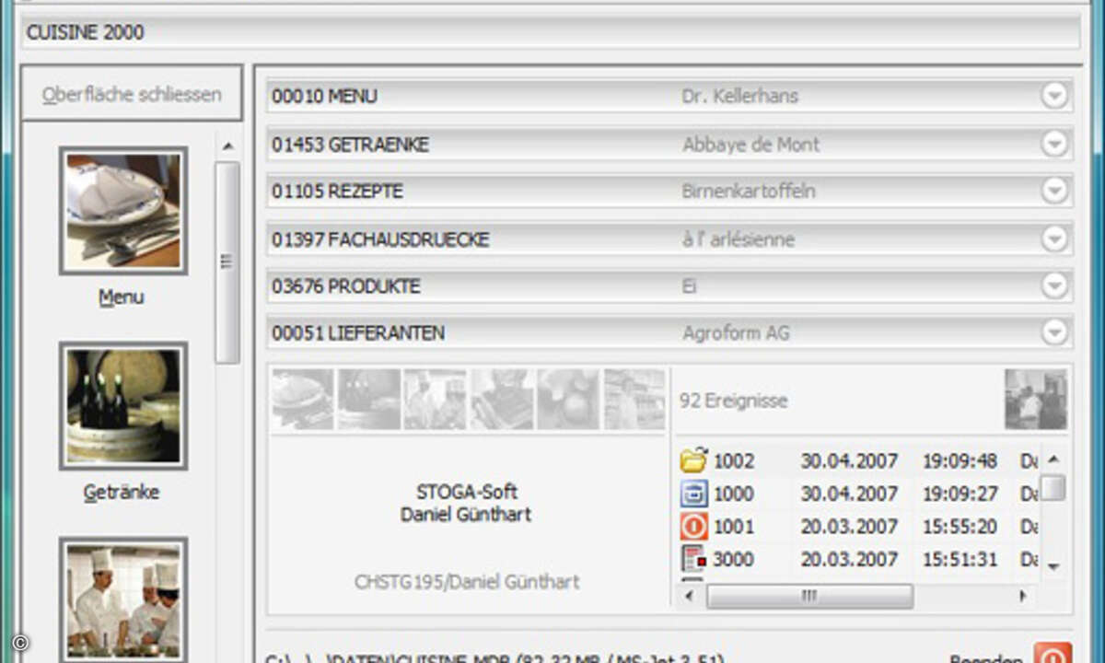Image resolution: width=1105 pixels, height=663 pixels.
Task: Expand the 00010 MENU dropdown
Action: tap(1054, 97)
